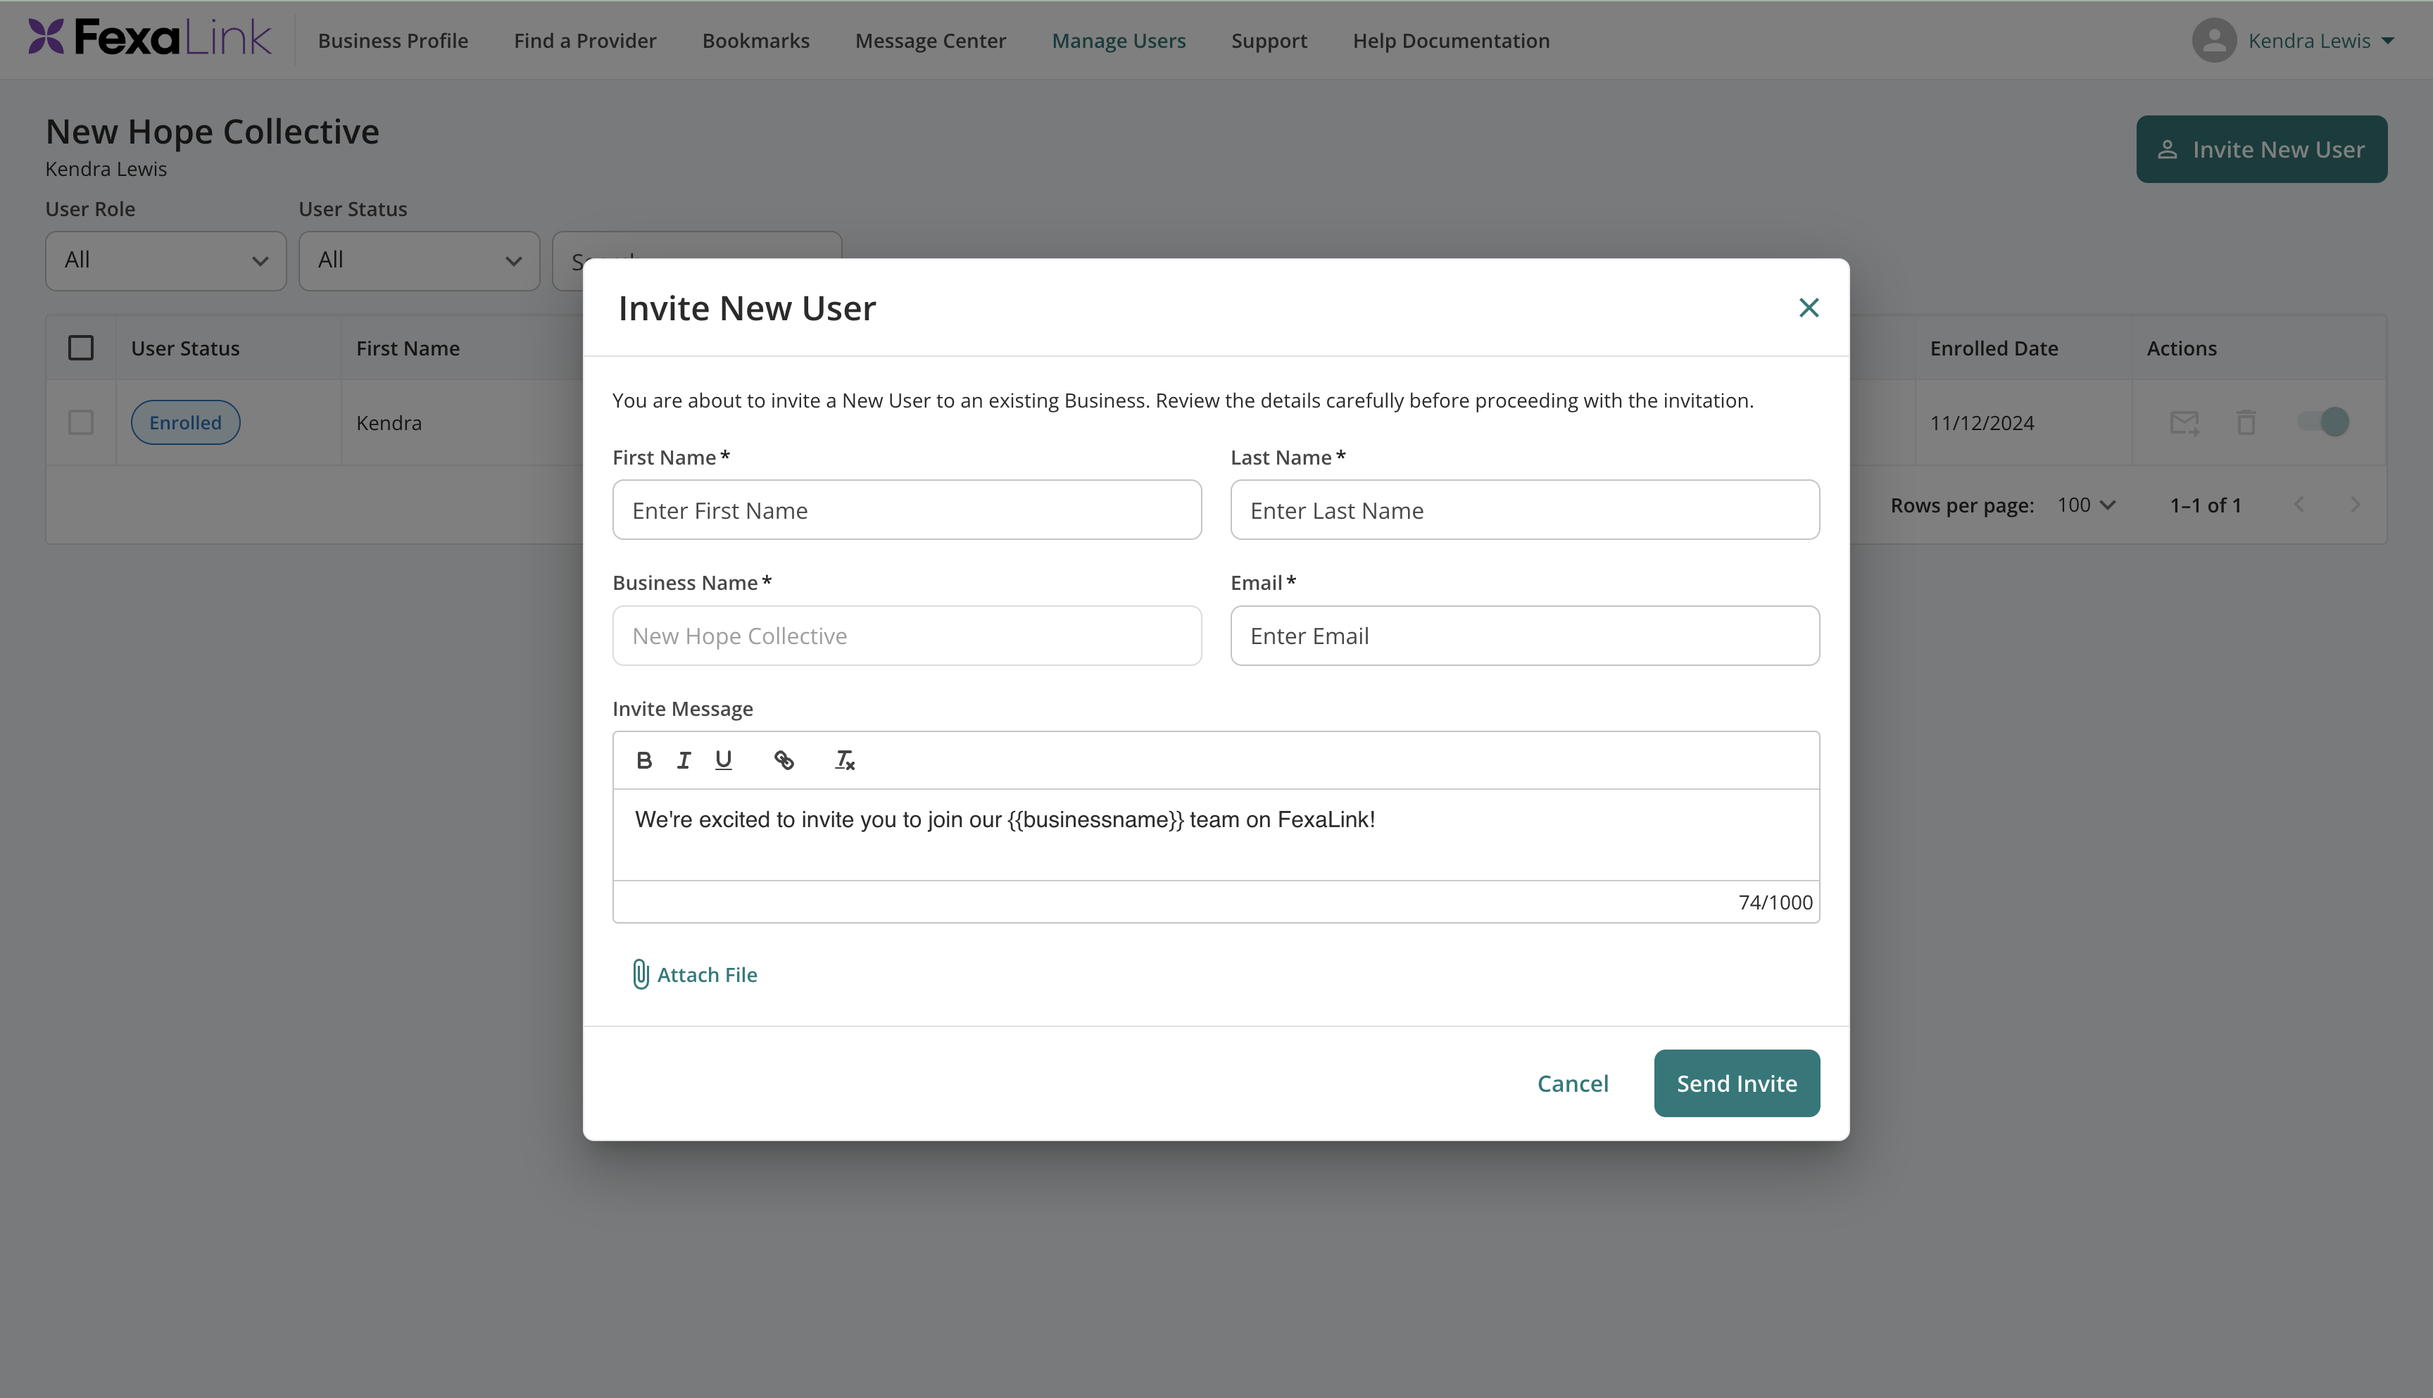2433x1398 pixels.
Task: Click the New Hope Collective page heading
Action: pyautogui.click(x=212, y=132)
